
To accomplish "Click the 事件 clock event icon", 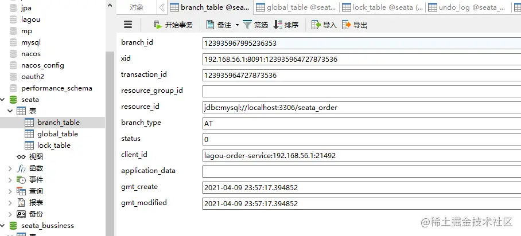I will point(21,180).
